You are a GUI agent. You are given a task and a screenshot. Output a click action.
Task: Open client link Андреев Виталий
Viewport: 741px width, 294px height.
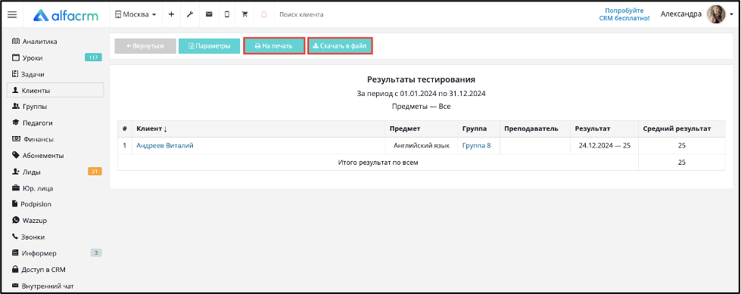tap(165, 146)
